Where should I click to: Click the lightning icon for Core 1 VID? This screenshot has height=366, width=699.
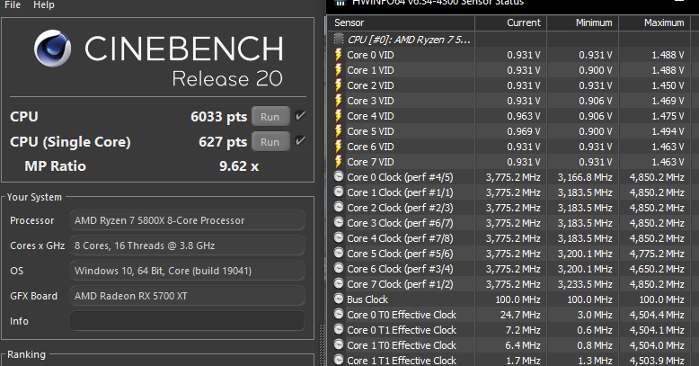tap(339, 70)
